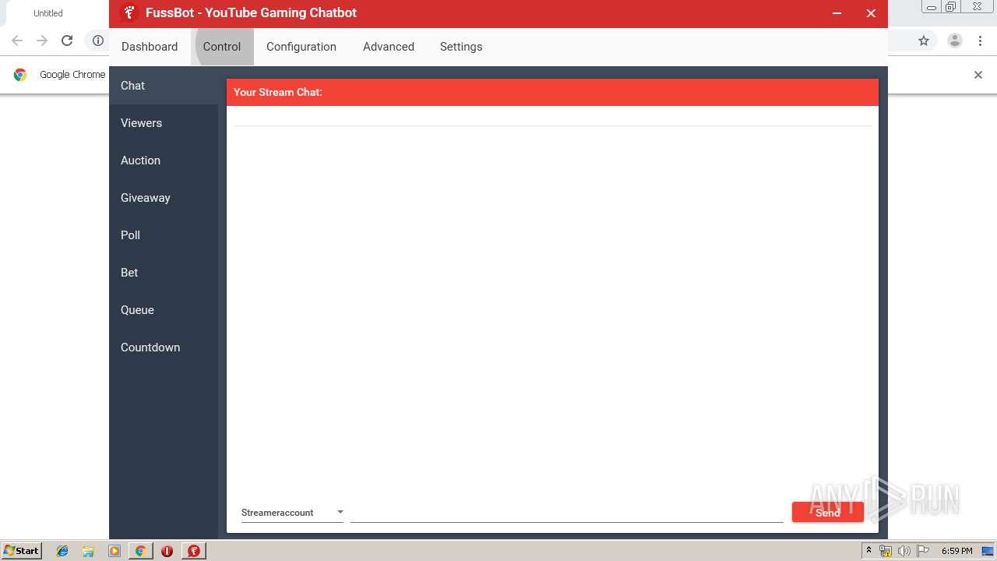Dismiss the Google Chrome infobar
Viewport: 997px width, 561px height.
[x=978, y=75]
